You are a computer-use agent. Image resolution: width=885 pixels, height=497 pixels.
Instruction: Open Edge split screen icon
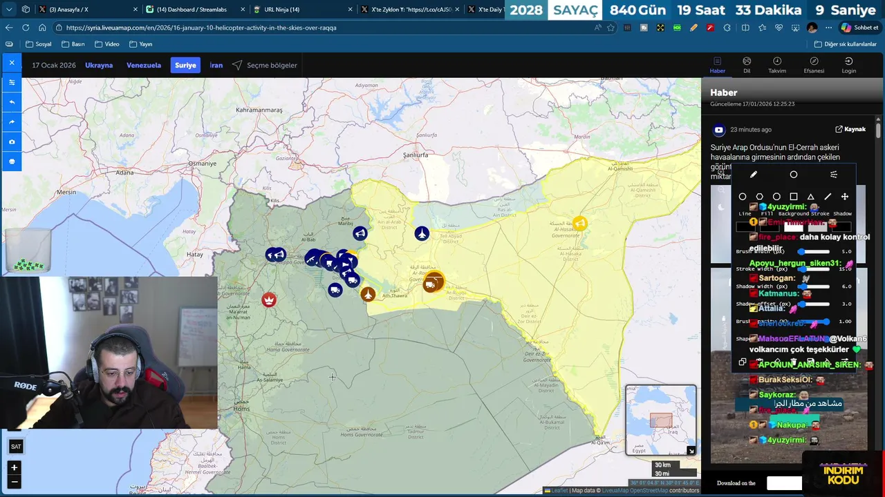point(745,28)
